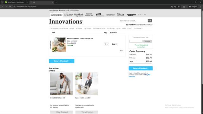Reload the cart page
This screenshot has height=114, width=203.
pyautogui.click(x=10, y=7)
